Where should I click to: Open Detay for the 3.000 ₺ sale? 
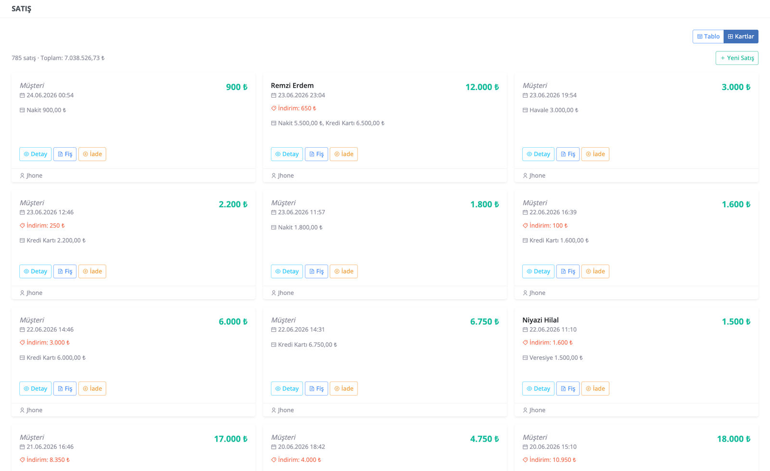tap(538, 154)
